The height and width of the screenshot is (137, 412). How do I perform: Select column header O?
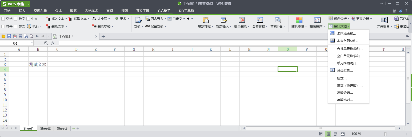tap(287, 49)
